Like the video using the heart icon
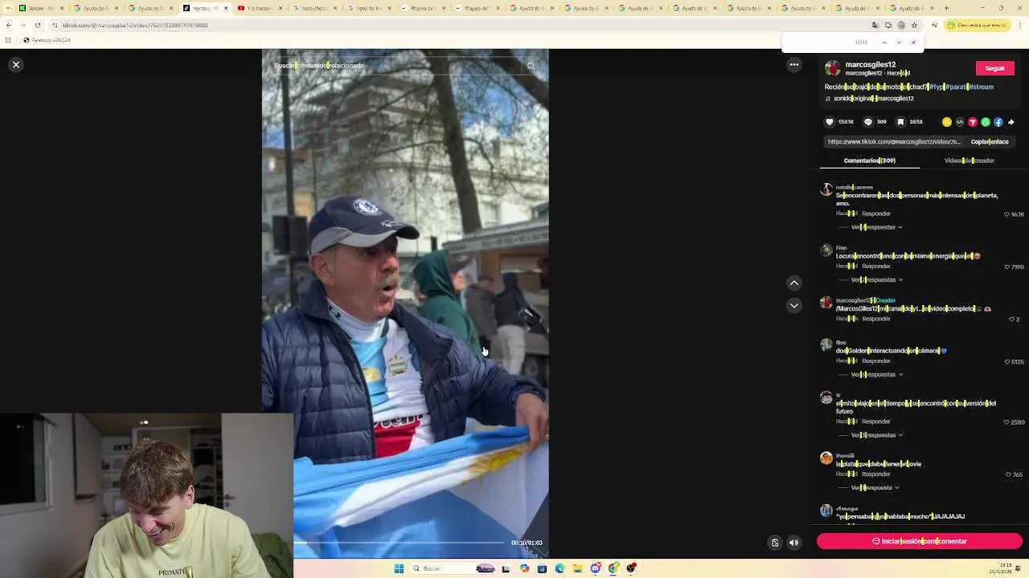 click(830, 122)
